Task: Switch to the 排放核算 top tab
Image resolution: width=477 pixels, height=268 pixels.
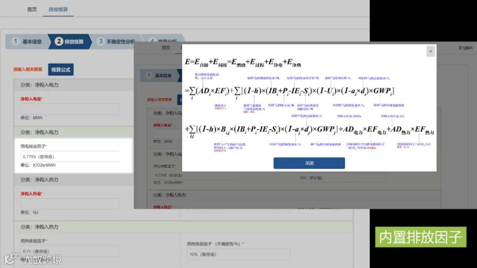Action: tap(58, 9)
